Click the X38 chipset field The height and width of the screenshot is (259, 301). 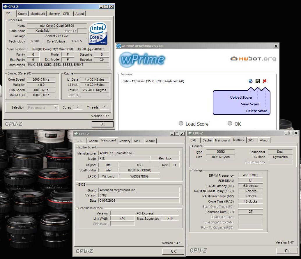tap(139, 165)
